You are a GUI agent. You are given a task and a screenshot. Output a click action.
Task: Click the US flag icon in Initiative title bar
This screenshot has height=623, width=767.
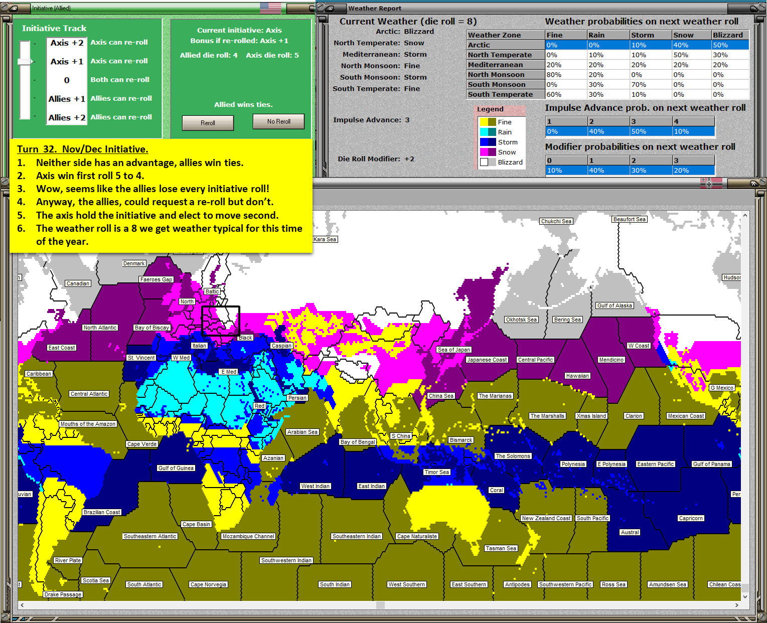pyautogui.click(x=271, y=8)
